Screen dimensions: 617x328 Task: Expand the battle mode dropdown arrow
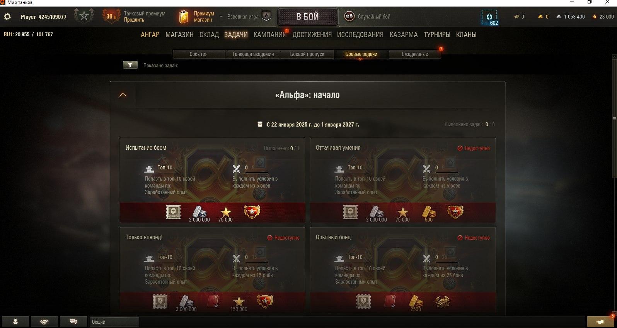click(x=221, y=17)
